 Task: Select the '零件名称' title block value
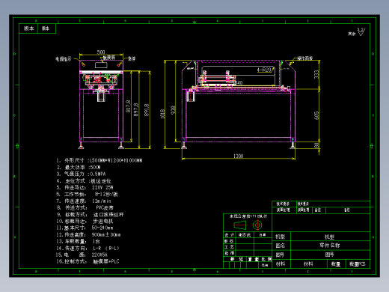(x=330, y=246)
